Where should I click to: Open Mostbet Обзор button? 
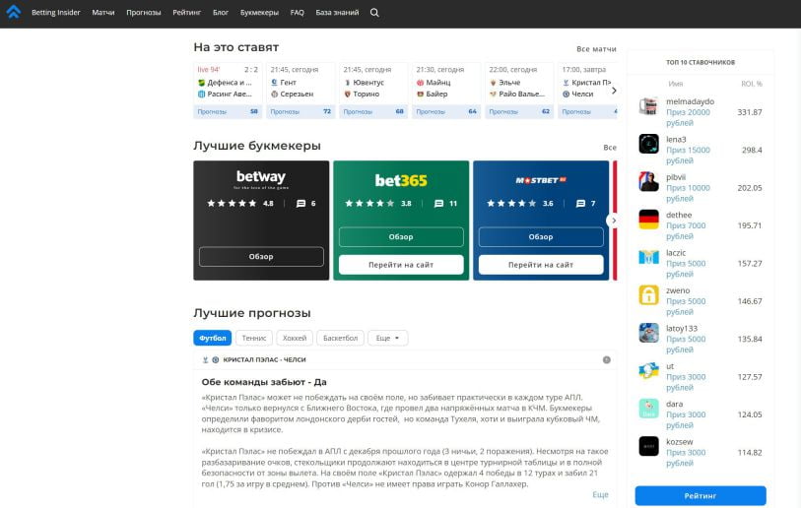tap(541, 237)
